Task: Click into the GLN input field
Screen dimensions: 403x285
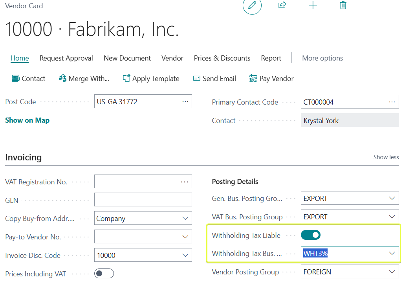Action: coord(143,200)
